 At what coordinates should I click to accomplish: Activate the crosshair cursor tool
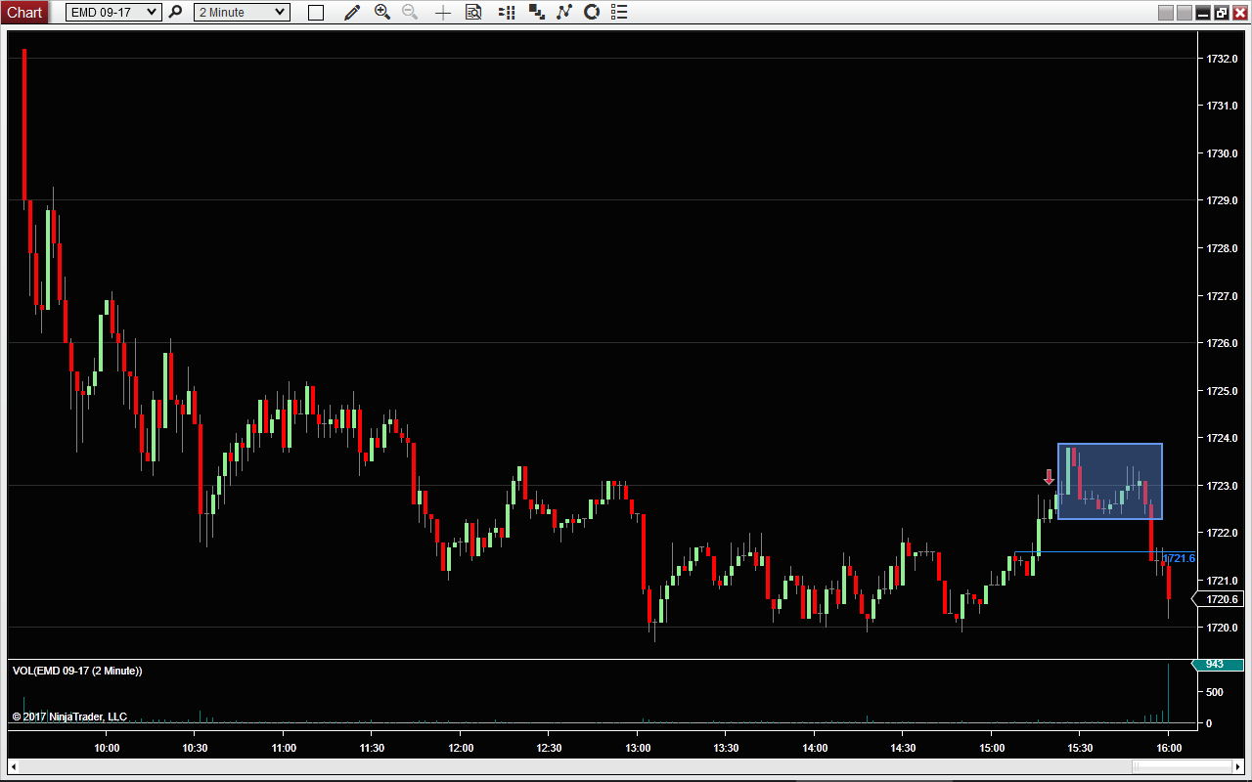coord(443,13)
